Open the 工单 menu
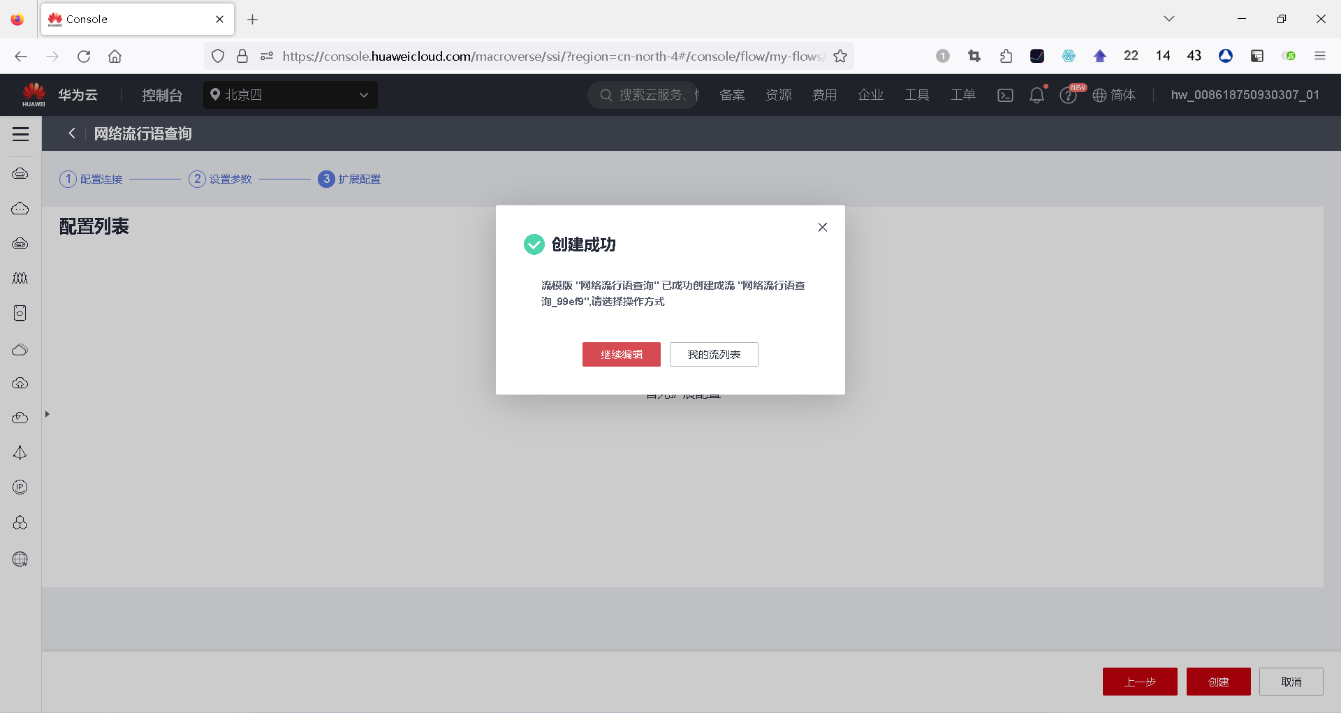 (962, 95)
